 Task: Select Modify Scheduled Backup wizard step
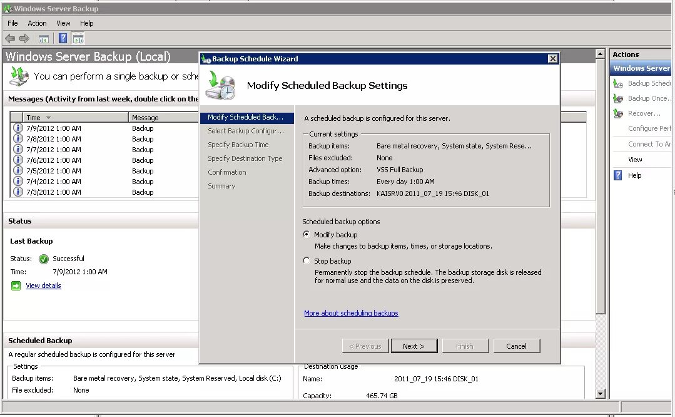click(246, 117)
